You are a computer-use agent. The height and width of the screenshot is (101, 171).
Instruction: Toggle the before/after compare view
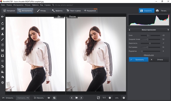pyautogui.click(x=54, y=98)
